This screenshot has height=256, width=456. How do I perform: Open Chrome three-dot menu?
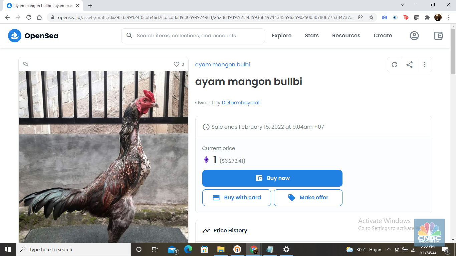tap(448, 17)
